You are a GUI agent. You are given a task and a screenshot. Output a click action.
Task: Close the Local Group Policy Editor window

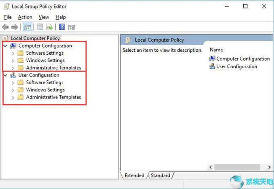coord(264,6)
